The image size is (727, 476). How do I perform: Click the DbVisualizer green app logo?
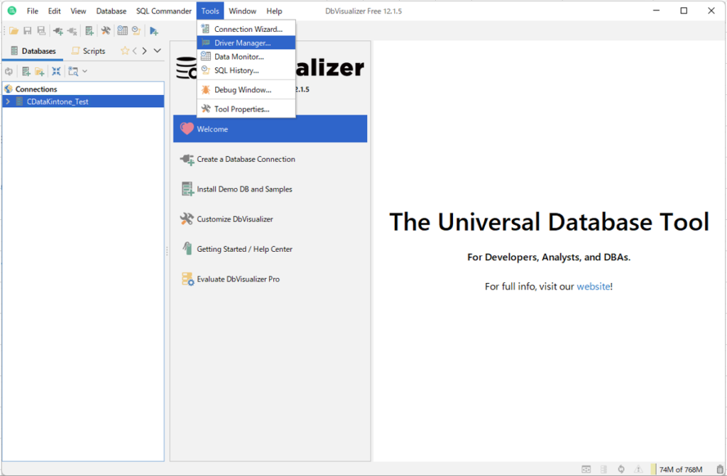12,11
